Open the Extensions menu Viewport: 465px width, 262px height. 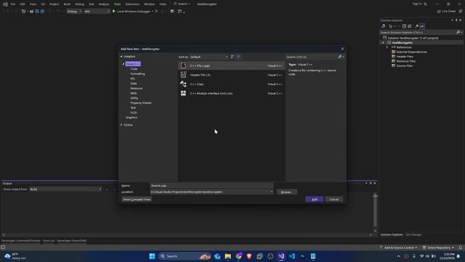click(x=132, y=4)
